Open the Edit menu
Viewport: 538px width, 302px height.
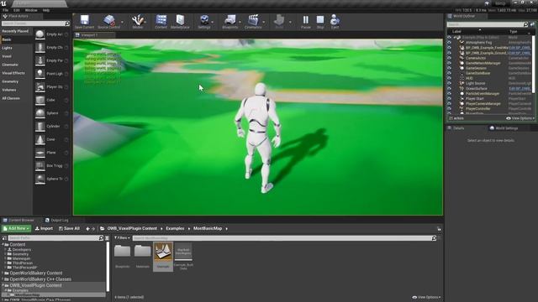(x=17, y=10)
